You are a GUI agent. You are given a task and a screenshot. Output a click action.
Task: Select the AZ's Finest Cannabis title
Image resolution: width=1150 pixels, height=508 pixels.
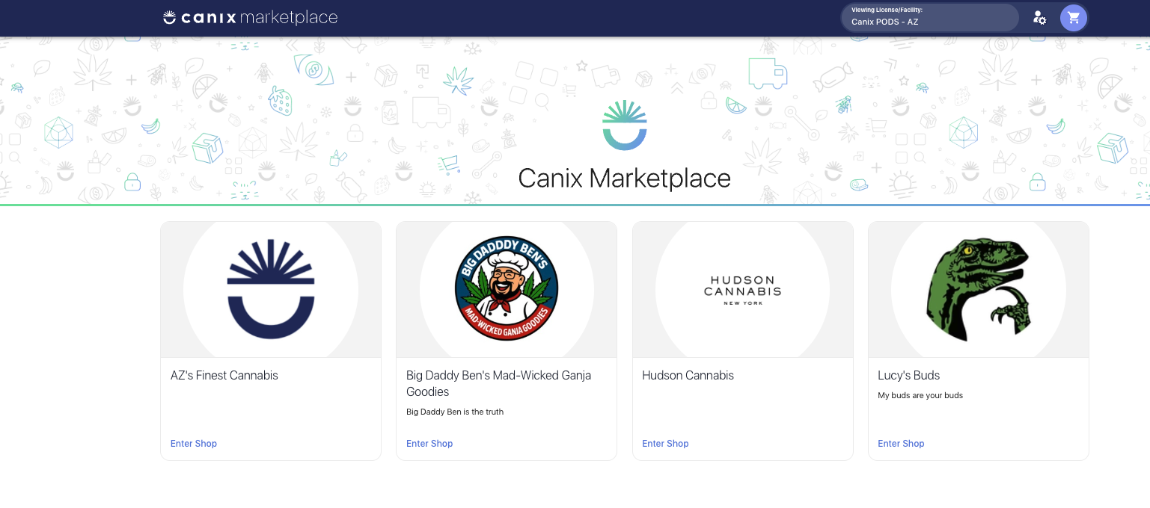(224, 376)
